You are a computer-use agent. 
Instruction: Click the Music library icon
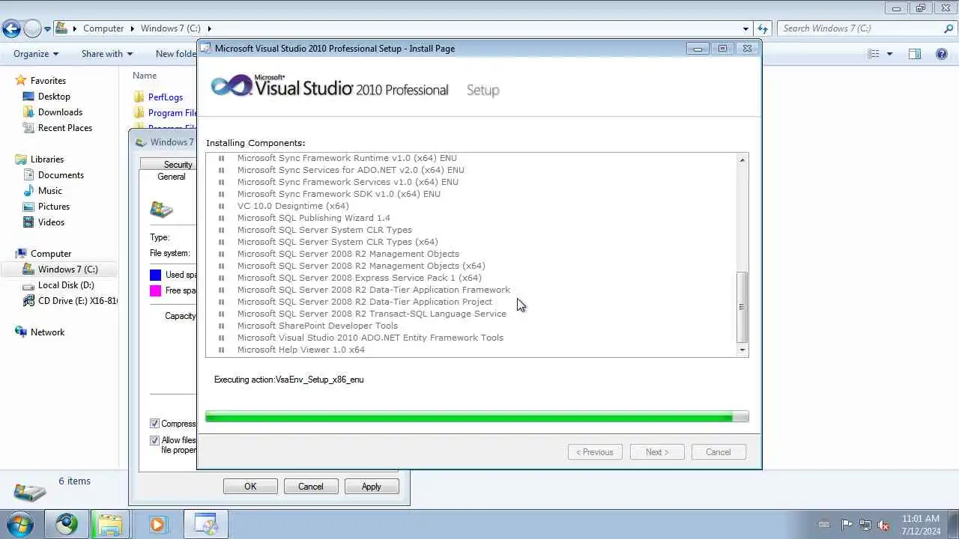coord(28,191)
